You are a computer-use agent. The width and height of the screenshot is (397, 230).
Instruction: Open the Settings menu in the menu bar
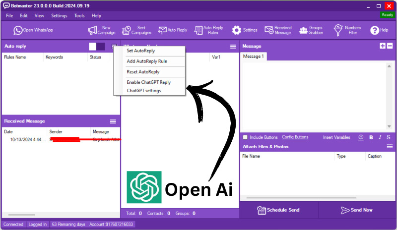[59, 16]
